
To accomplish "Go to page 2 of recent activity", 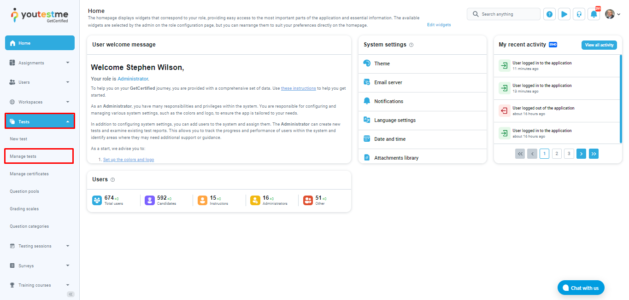I will coord(557,154).
